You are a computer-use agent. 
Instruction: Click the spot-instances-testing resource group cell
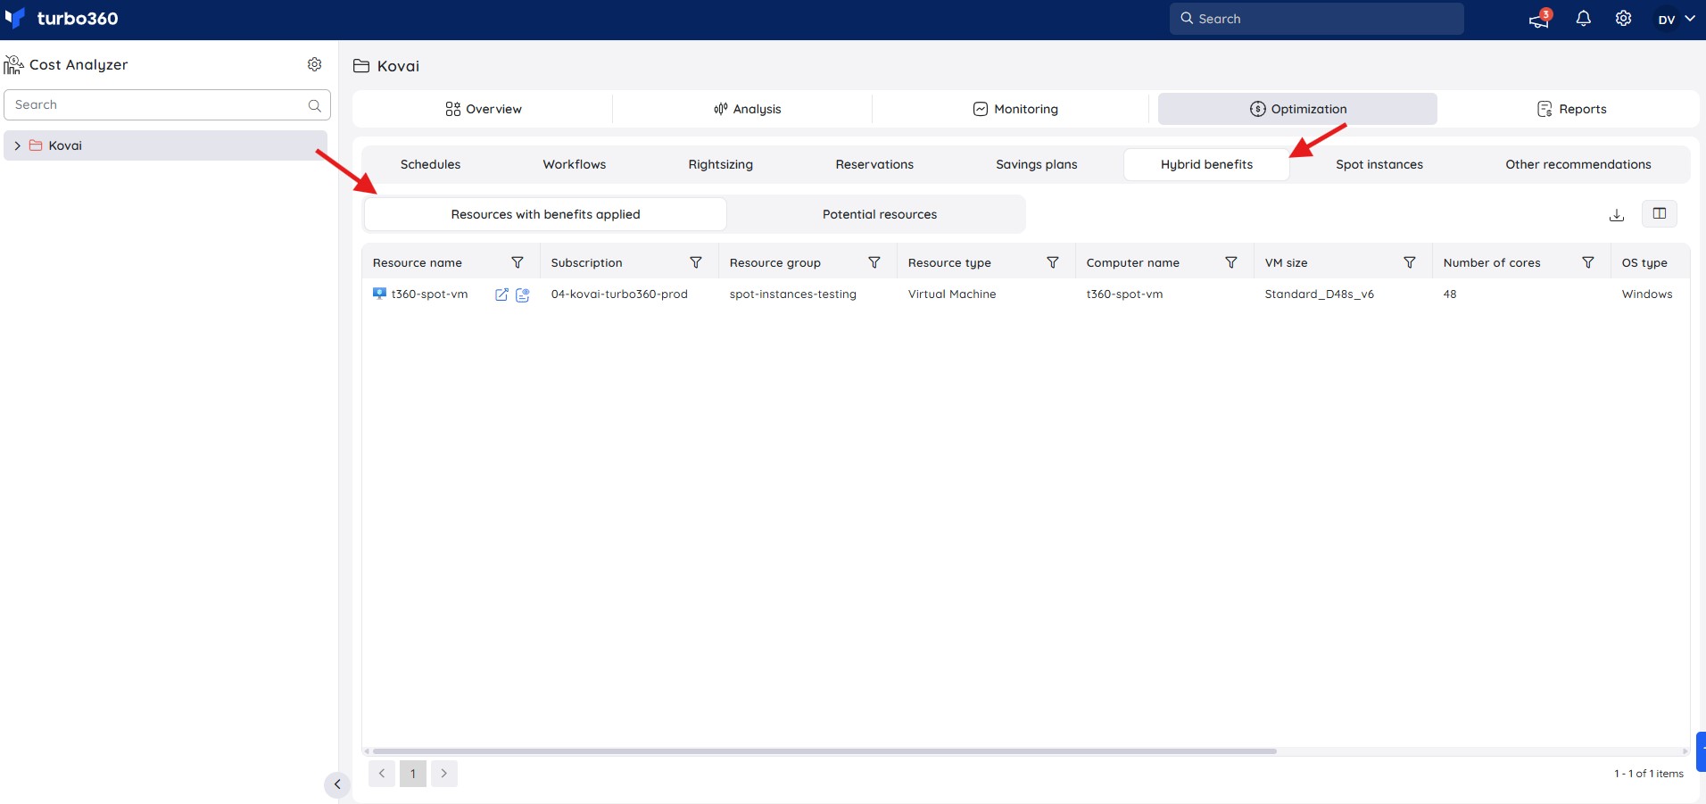[792, 294]
